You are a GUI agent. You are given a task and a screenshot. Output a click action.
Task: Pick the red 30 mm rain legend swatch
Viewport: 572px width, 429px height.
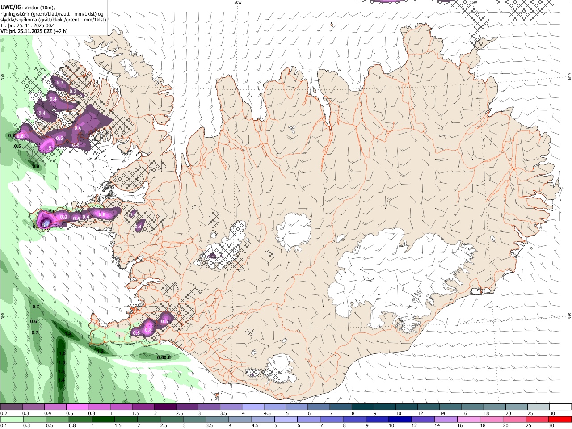click(560, 419)
